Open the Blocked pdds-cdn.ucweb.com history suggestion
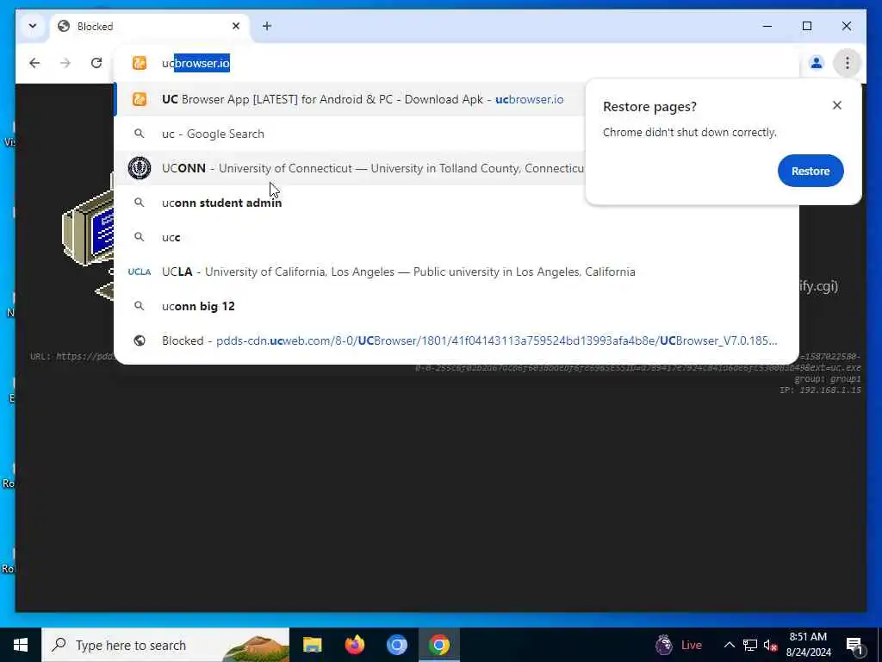 point(457,340)
